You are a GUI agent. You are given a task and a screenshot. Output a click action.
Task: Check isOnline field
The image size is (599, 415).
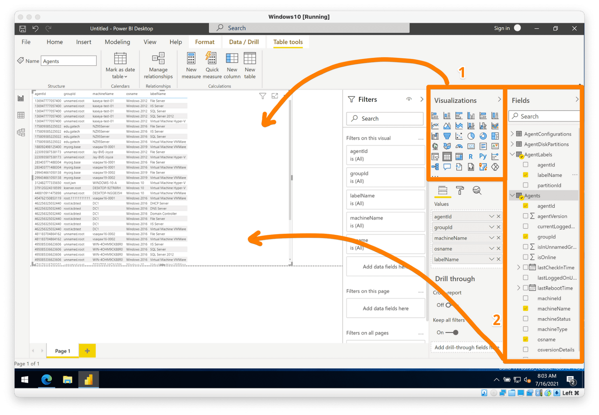526,257
